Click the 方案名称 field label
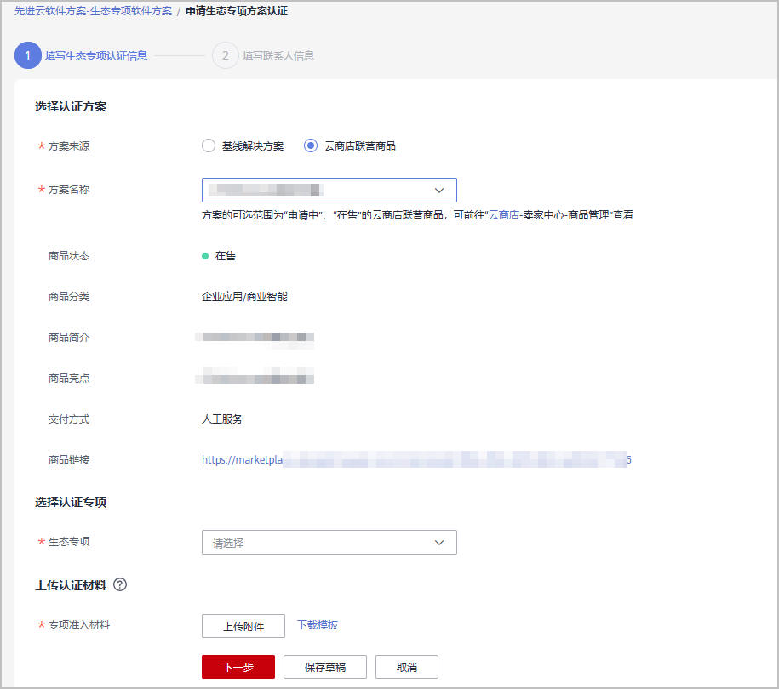Image resolution: width=779 pixels, height=689 pixels. tap(69, 190)
